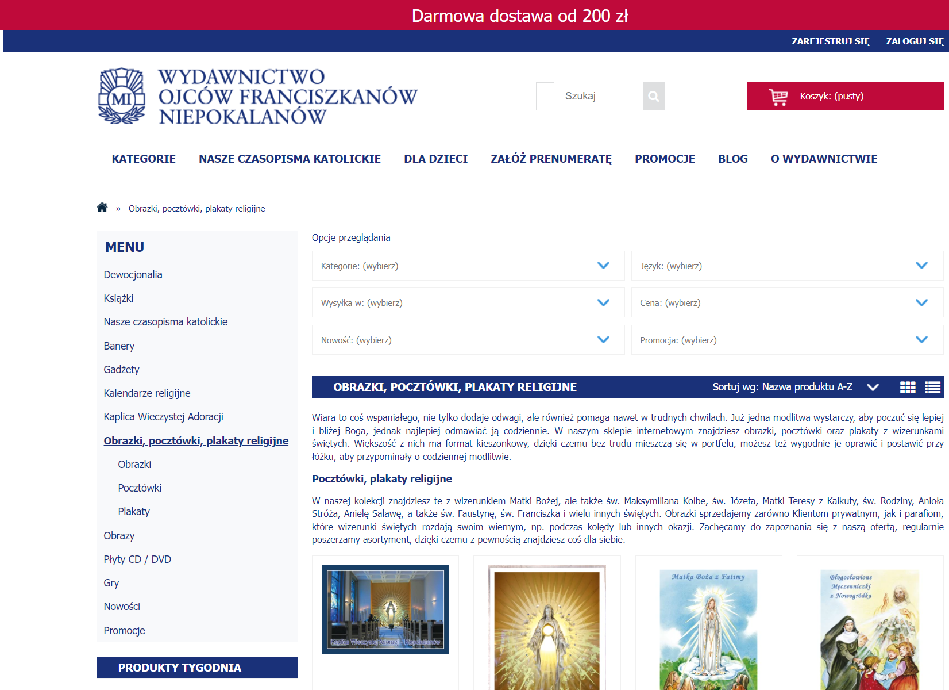The height and width of the screenshot is (690, 949).
Task: Open the BLOG menu item
Action: pos(732,159)
